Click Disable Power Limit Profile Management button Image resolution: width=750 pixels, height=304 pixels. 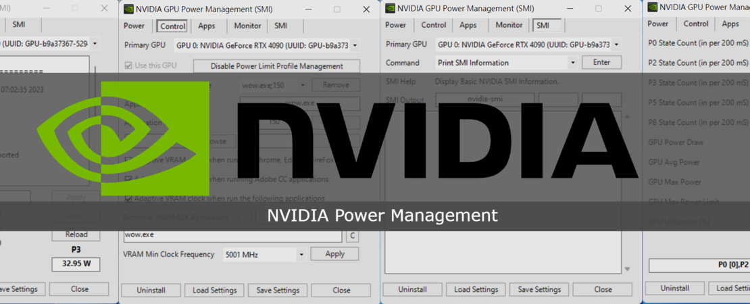(276, 66)
